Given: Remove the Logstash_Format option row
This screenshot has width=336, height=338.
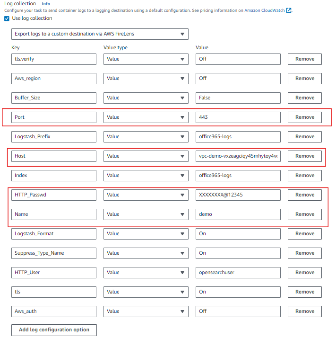Looking at the screenshot, I should click(x=304, y=234).
